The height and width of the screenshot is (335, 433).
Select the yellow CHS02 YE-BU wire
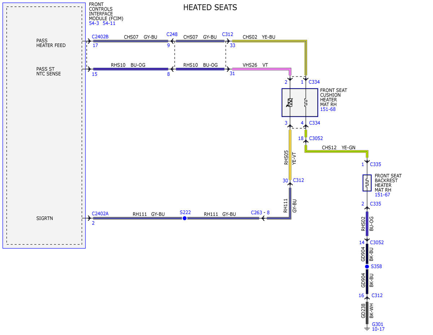pos(269,41)
